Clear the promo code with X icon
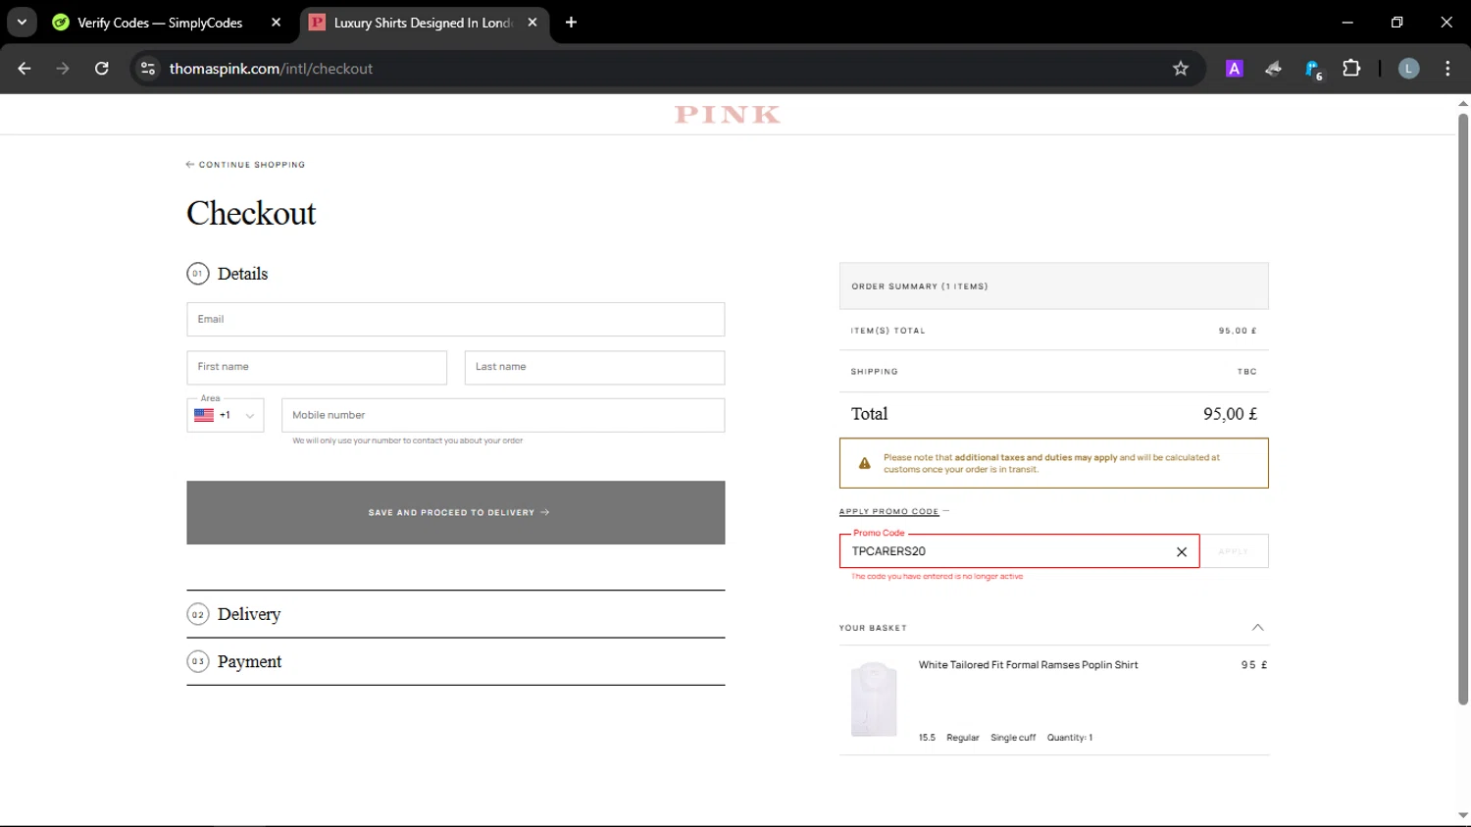Viewport: 1471px width, 827px height. click(x=1182, y=552)
